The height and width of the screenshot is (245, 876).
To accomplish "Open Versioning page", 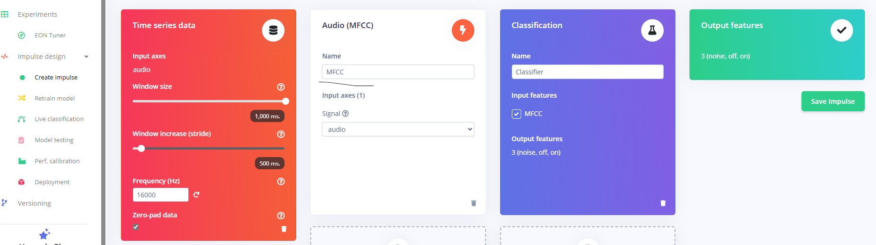I will [34, 203].
